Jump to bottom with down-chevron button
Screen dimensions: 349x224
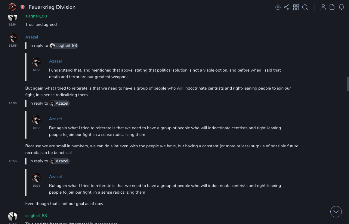coord(336,212)
